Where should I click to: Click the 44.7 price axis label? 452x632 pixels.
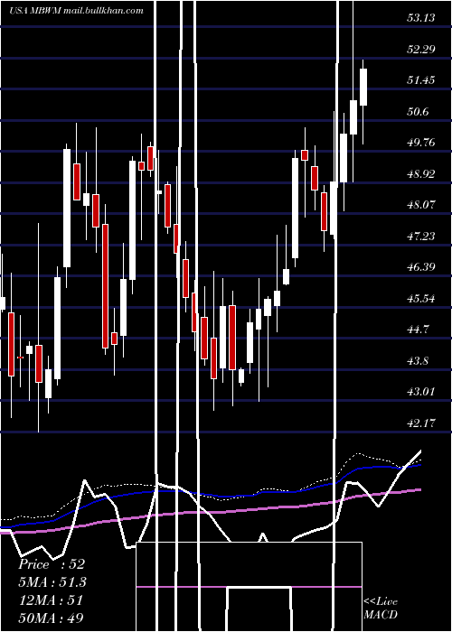tap(418, 330)
